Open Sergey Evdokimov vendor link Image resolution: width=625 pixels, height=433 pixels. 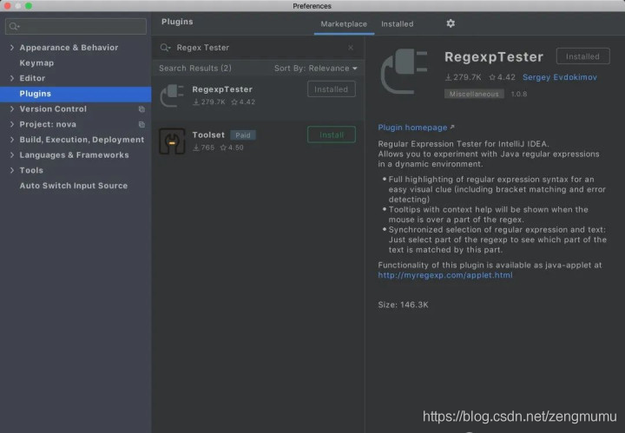click(x=560, y=77)
